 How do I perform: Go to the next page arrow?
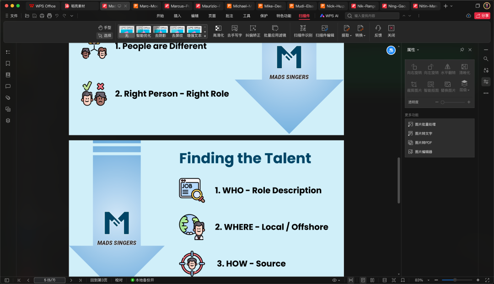tap(71, 280)
